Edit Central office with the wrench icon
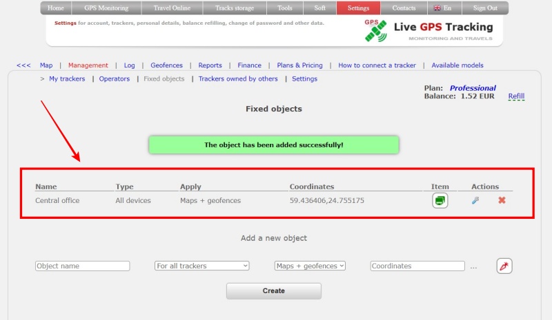552x320 pixels. click(475, 201)
